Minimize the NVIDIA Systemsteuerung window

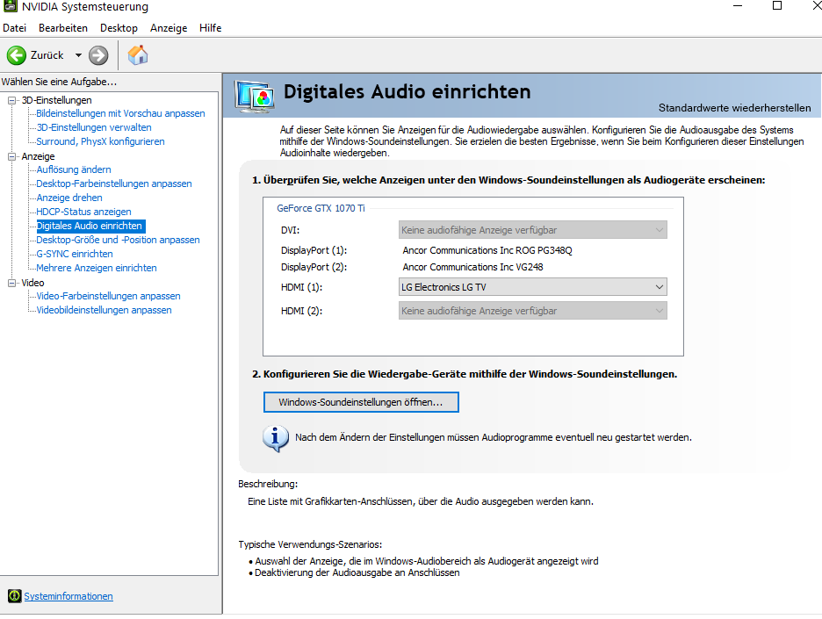click(738, 6)
